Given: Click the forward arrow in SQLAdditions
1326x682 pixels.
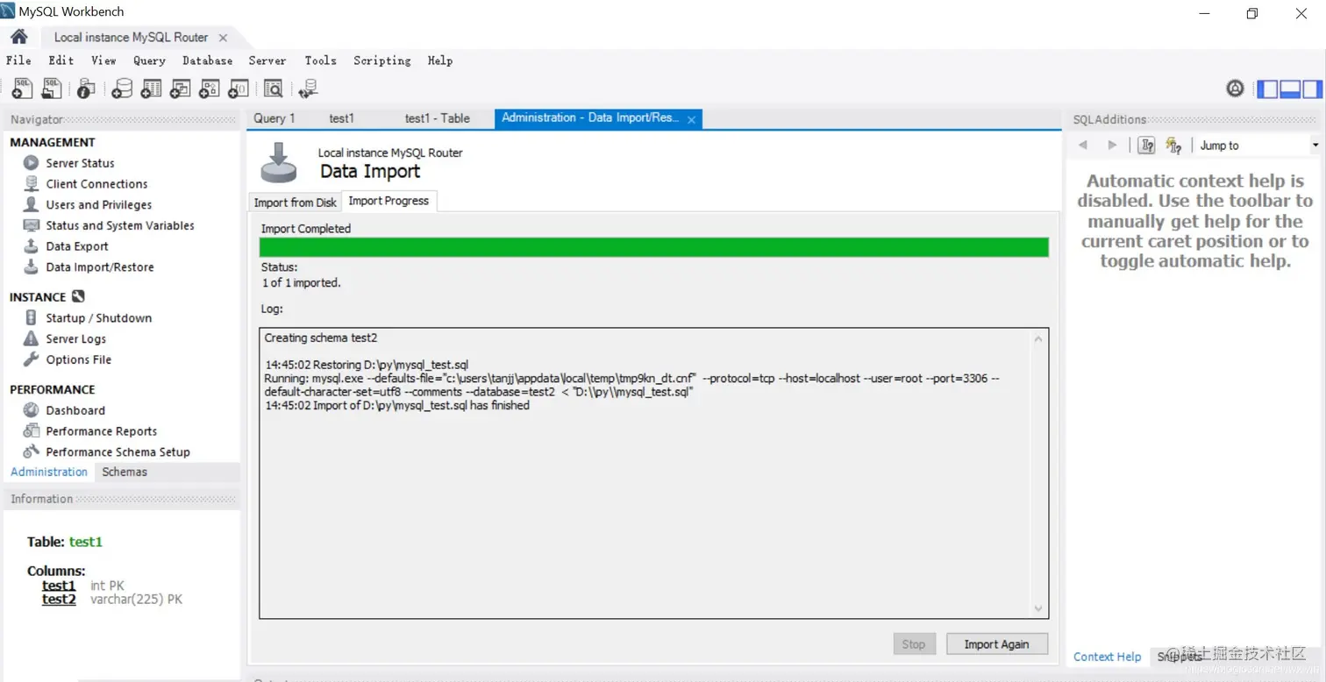Looking at the screenshot, I should click(x=1112, y=146).
